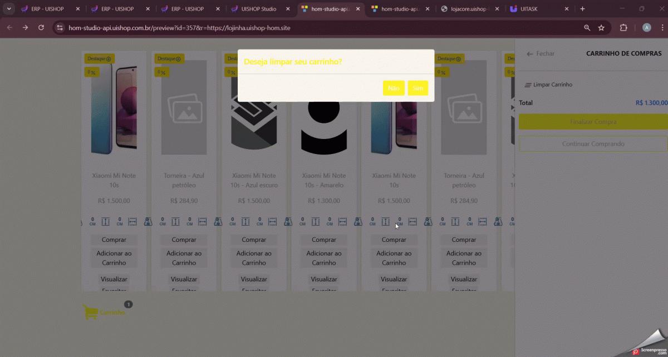Viewport: 668px width, 357px height.
Task: Click the back arrow beside Fechar
Action: pos(530,54)
